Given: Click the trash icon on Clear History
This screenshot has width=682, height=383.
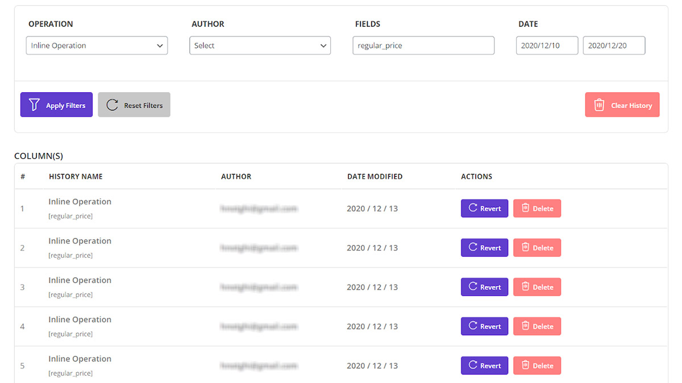Looking at the screenshot, I should coord(599,105).
